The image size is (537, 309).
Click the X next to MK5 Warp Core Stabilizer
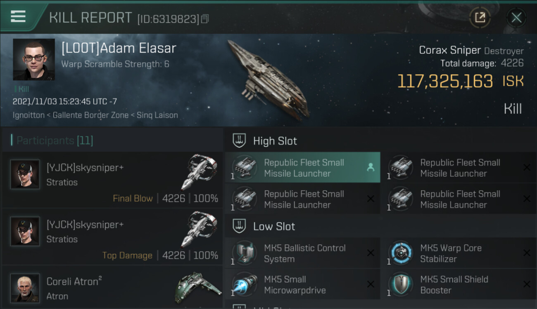pyautogui.click(x=527, y=253)
